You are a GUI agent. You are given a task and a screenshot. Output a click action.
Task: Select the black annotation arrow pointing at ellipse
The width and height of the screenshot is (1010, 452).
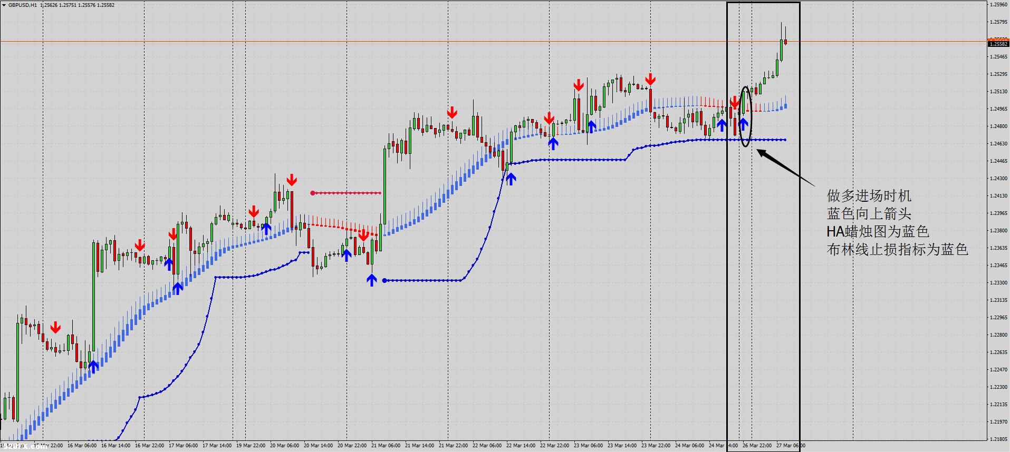tap(786, 167)
